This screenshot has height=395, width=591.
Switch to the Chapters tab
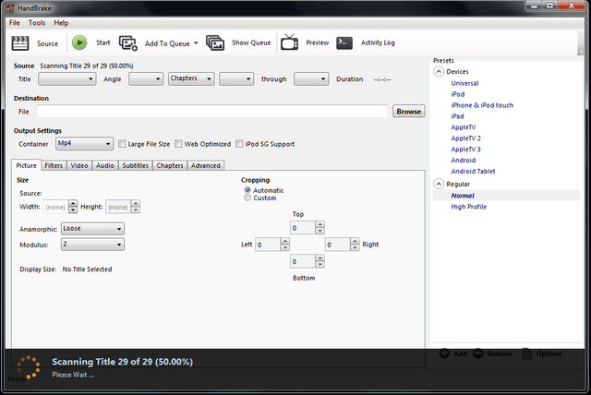point(170,165)
